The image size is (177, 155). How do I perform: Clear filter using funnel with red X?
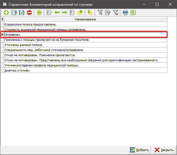click(115, 12)
